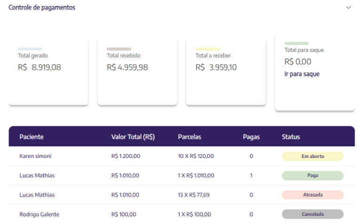The width and height of the screenshot is (358, 221).
Task: Select the Total recebido card
Action: click(137, 72)
